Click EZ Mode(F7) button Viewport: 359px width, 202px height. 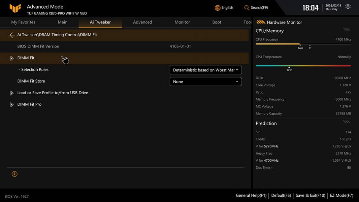341,195
